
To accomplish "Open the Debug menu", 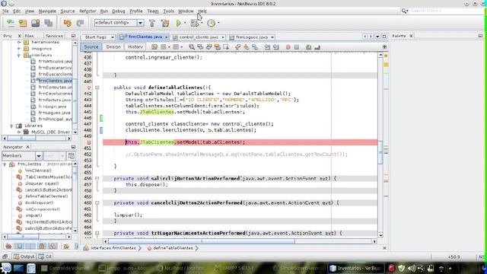I will click(119, 11).
